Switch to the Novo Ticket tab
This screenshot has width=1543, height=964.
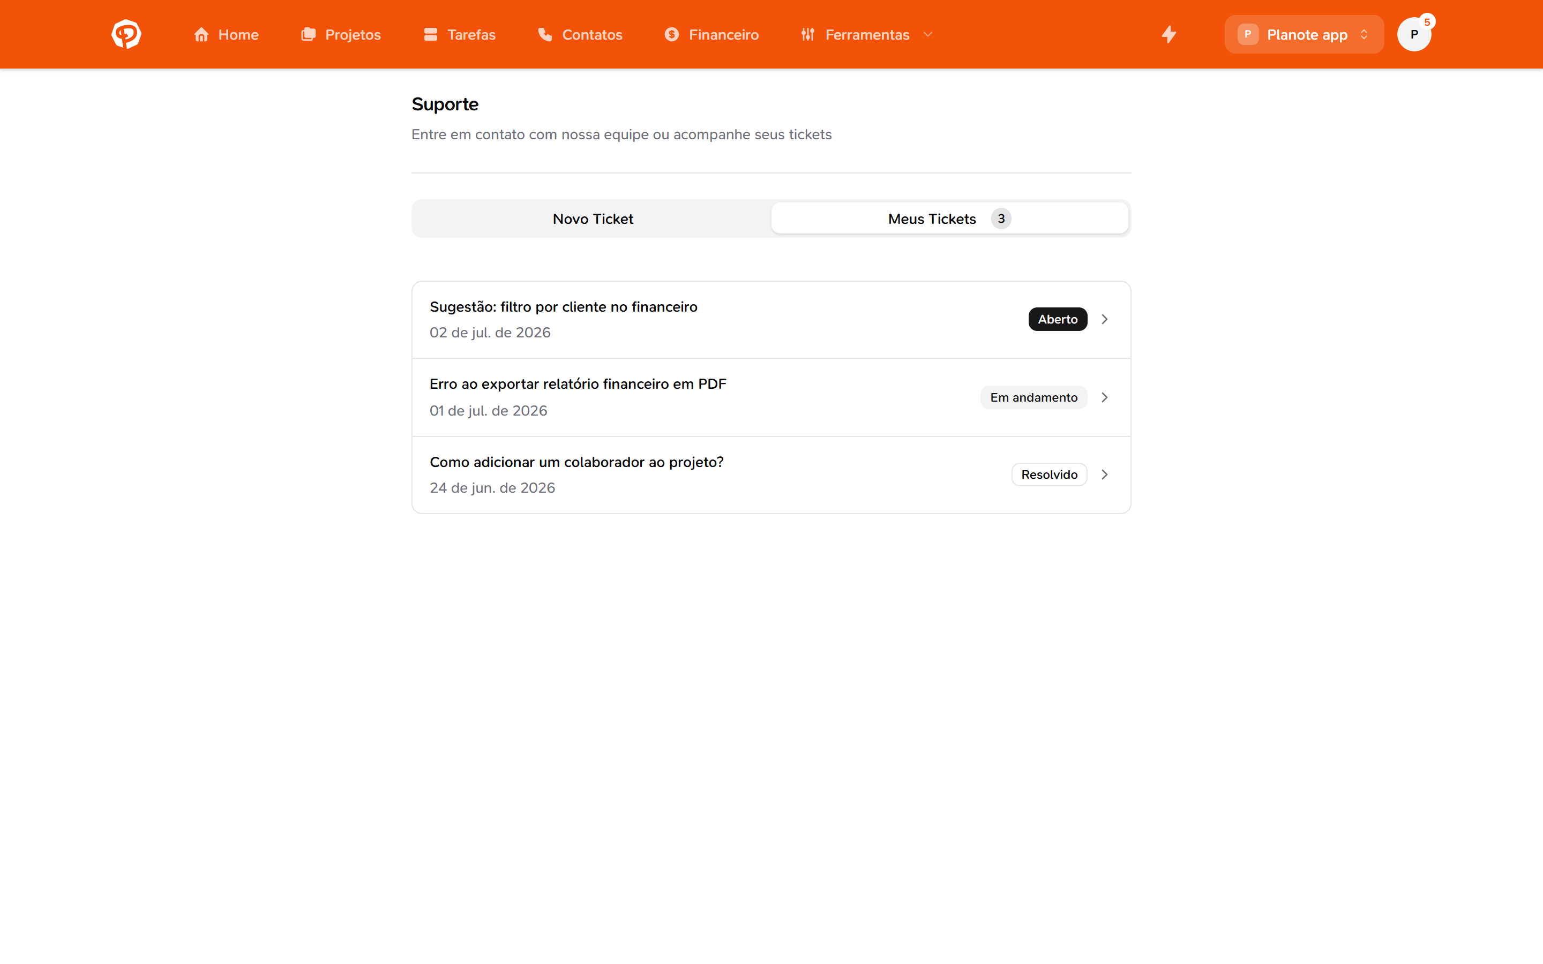click(x=593, y=219)
